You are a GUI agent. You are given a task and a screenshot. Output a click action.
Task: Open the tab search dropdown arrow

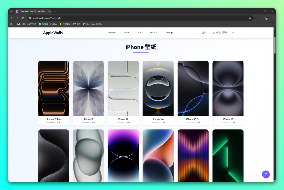11,11
